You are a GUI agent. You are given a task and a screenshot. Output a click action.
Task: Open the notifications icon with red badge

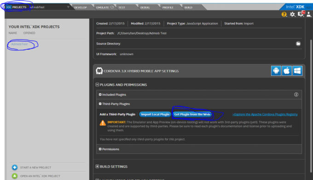click(301, 14)
